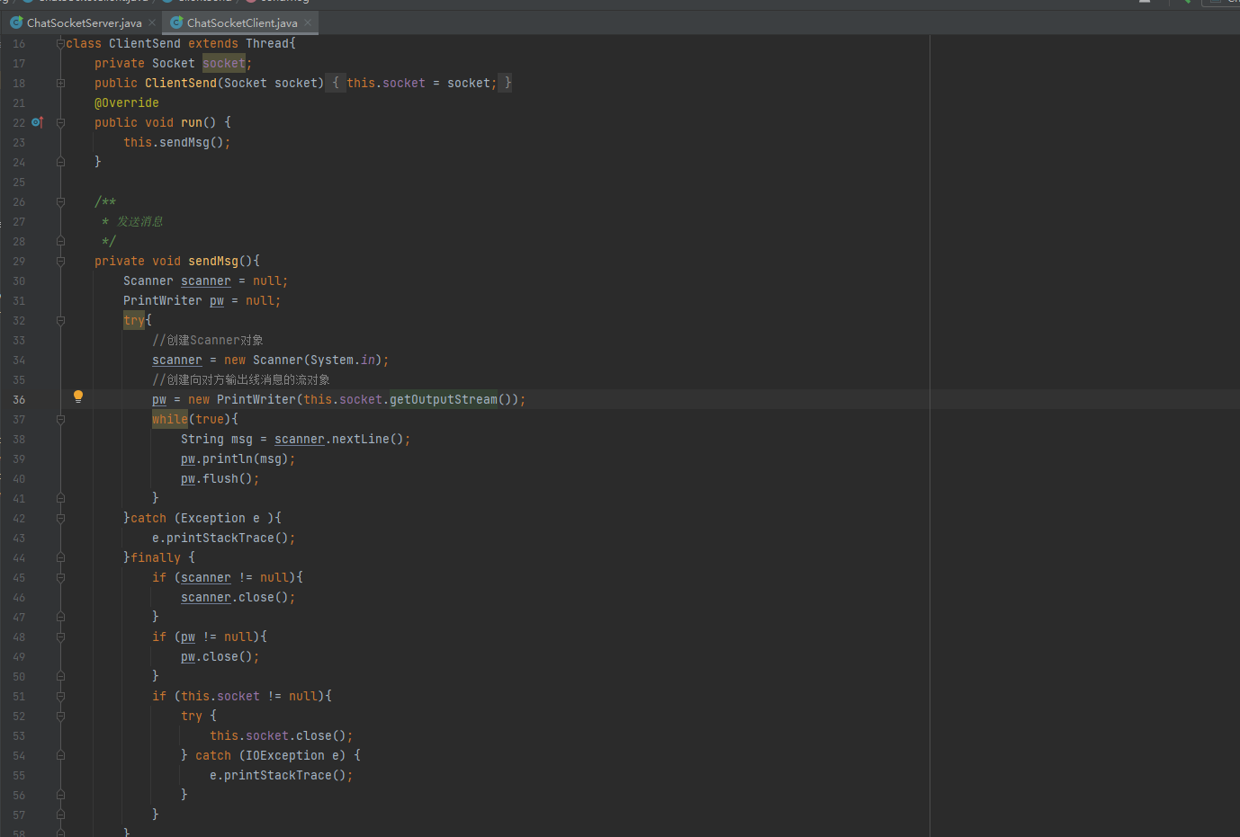Collapse the run() method fold marker at line 22

click(x=60, y=122)
